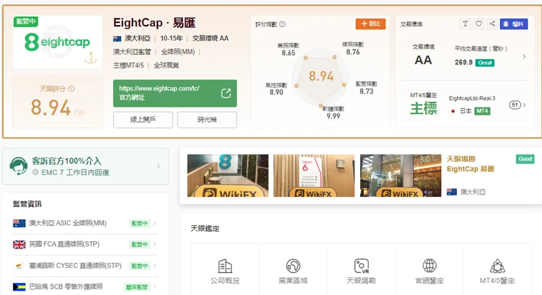Click the 監管指數 8.73 score
The height and width of the screenshot is (295, 542).
tap(366, 88)
